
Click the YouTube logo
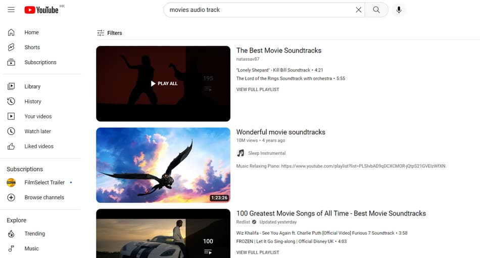pos(41,10)
